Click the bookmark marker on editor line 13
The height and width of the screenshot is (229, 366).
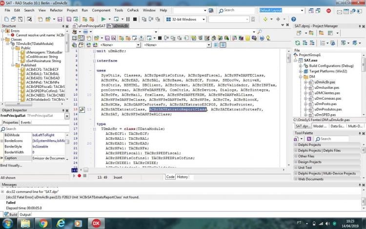[82, 109]
